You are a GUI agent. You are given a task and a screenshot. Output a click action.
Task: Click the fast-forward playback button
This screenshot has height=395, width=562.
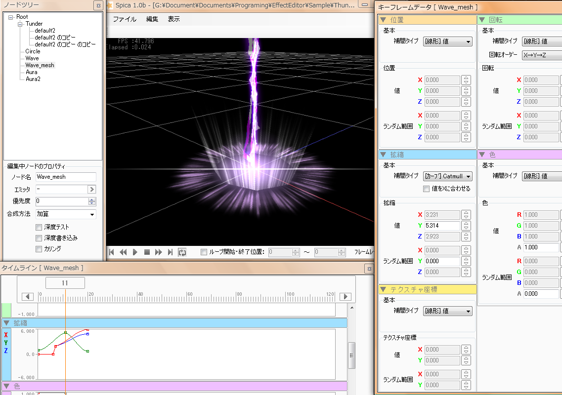tap(159, 252)
